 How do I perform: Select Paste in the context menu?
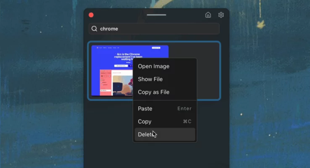[x=165, y=108]
